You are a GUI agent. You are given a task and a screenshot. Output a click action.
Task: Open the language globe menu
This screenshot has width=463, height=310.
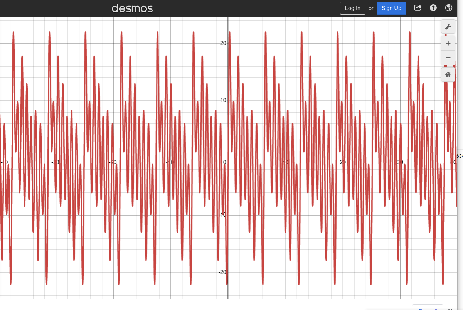pyautogui.click(x=448, y=8)
